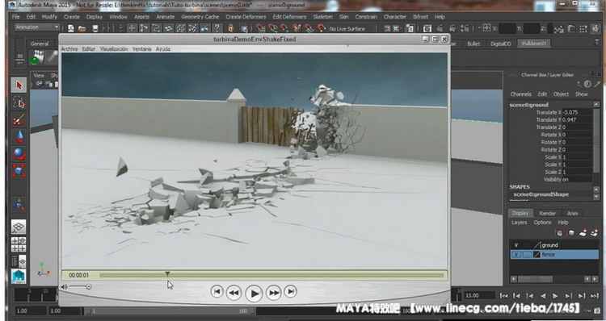This screenshot has height=321, width=606.
Task: Open the Create Deformers menu
Action: coord(246,17)
